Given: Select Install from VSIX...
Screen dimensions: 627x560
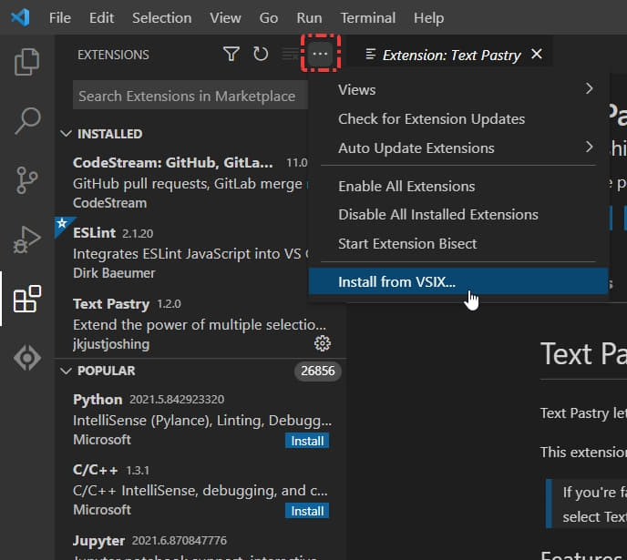Looking at the screenshot, I should click(458, 281).
